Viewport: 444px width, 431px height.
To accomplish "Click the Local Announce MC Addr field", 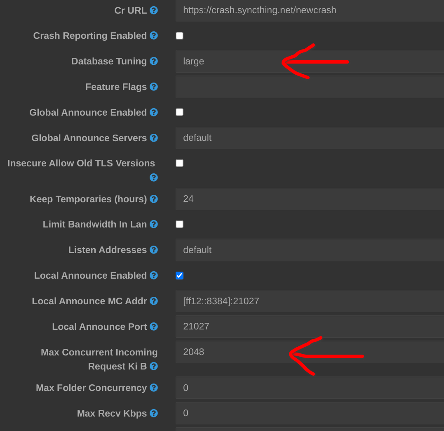I will 309,301.
